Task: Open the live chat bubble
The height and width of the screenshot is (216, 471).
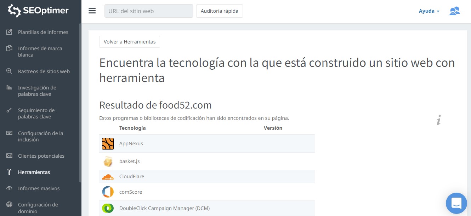Action: tap(456, 203)
